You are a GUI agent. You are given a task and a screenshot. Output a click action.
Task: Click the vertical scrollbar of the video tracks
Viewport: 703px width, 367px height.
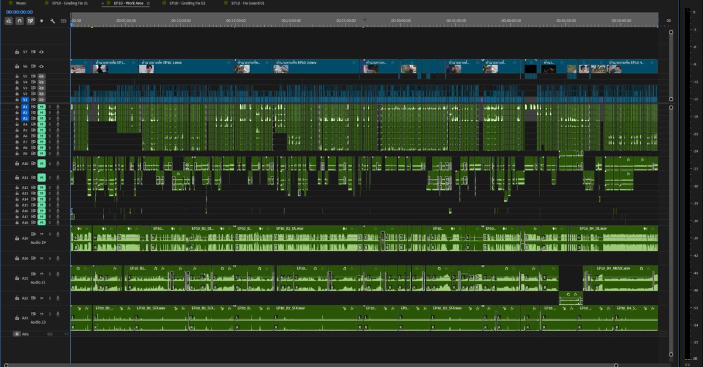coord(671,65)
